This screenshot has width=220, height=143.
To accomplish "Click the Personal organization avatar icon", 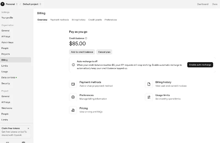I will coord(3,4).
